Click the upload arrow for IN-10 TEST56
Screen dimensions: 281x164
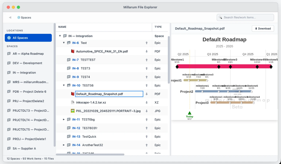(147, 85)
